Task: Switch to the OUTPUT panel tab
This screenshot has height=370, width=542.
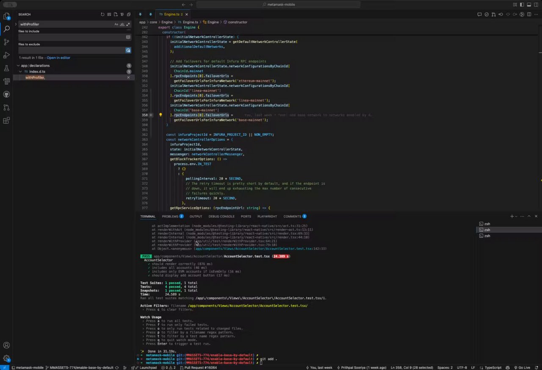Action: tap(196, 216)
